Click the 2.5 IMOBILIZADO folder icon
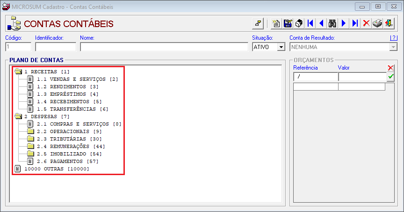This screenshot has height=212, width=404. (x=31, y=154)
